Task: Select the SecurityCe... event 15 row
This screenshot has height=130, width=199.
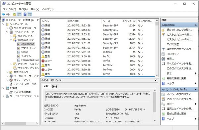Action: tap(98, 30)
